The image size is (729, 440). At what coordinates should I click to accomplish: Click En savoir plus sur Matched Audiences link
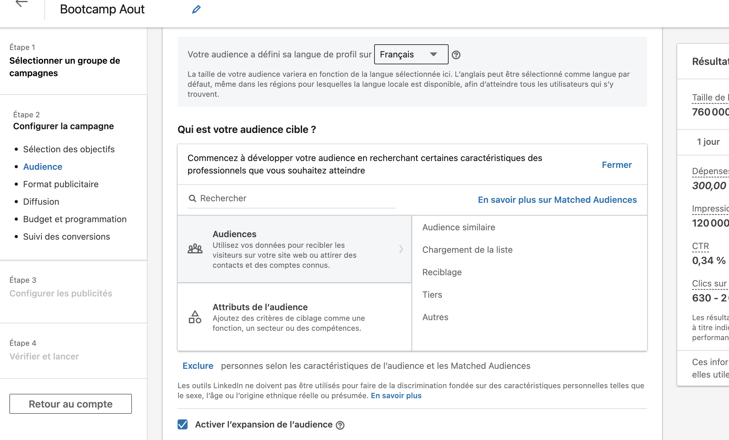point(558,200)
